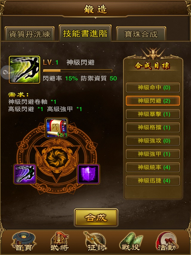Click the skill level progress bar
Image resolution: width=191 pixels, height=255 pixels.
click(x=78, y=71)
